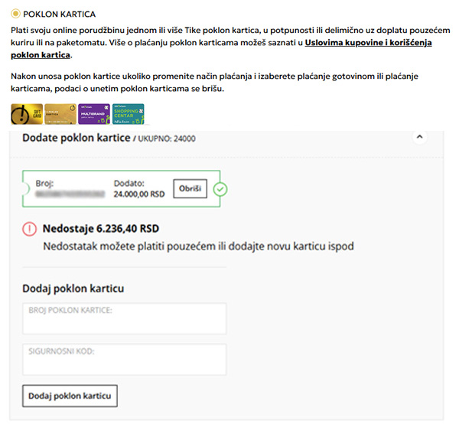Click the black and gold Gift Card thumbnail
This screenshot has height=424, width=459.
tap(27, 114)
